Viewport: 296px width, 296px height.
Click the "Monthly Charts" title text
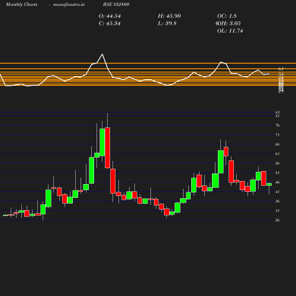click(x=21, y=5)
